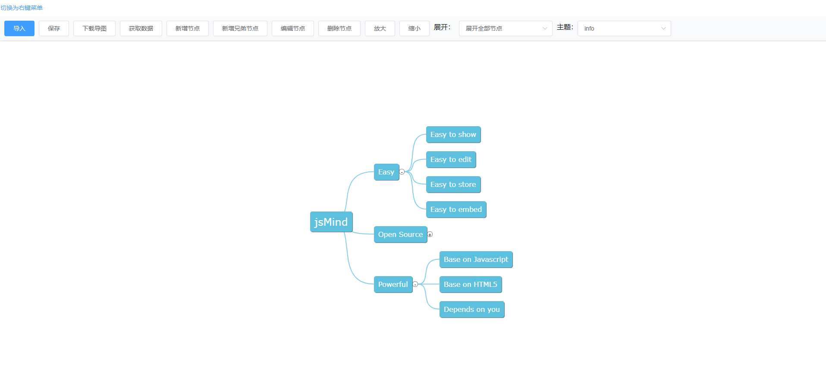Viewport: 826px width, 392px height.
Task: Click 放大 to zoom in the map
Action: tap(380, 28)
